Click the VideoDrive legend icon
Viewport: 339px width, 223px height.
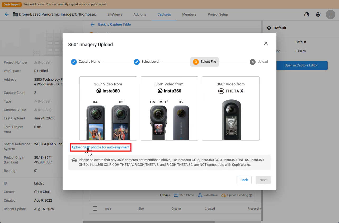201,195
